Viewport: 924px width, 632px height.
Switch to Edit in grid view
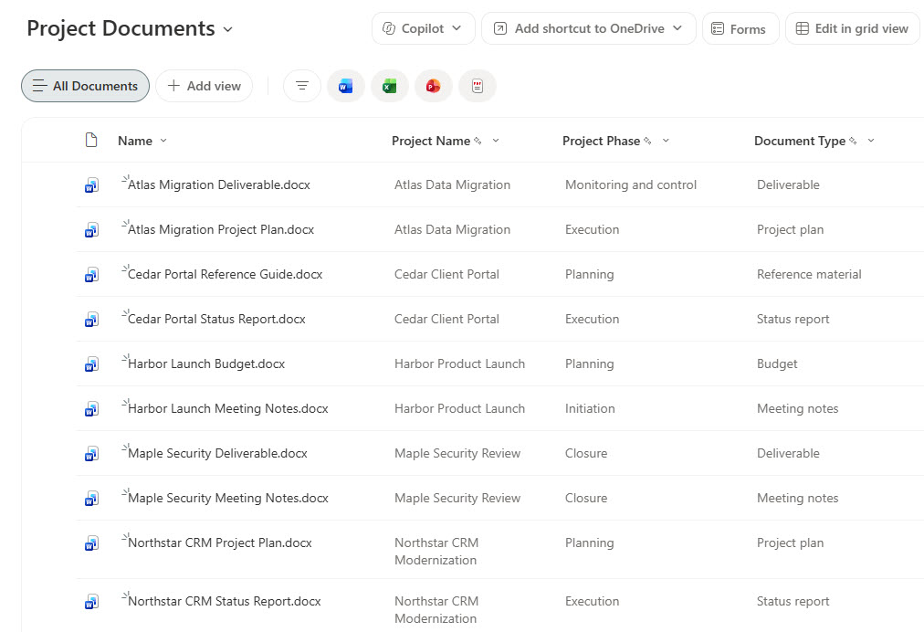(x=852, y=28)
